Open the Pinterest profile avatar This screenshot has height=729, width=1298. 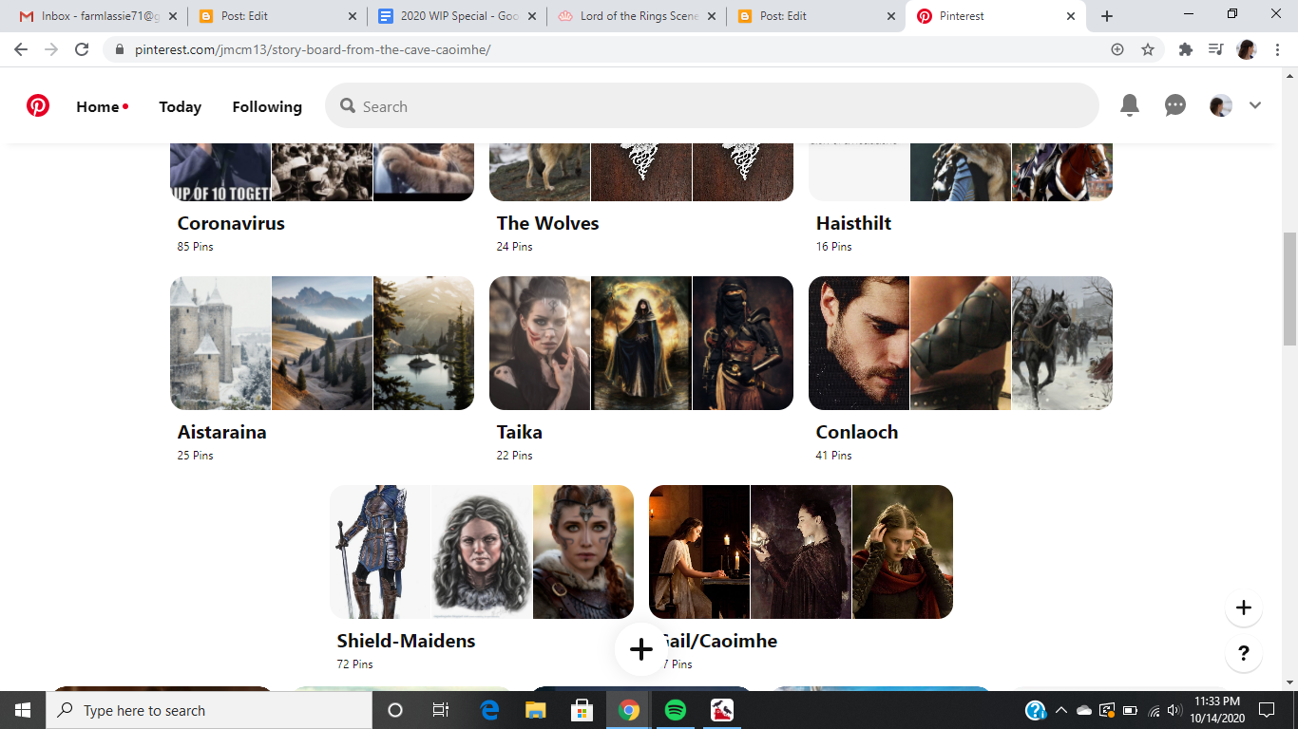1221,105
